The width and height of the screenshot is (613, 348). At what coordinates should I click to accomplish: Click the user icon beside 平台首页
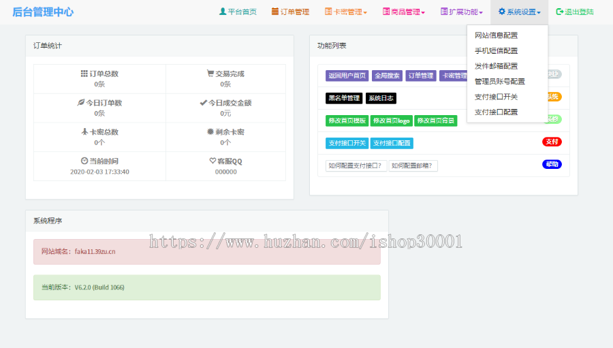click(x=223, y=12)
